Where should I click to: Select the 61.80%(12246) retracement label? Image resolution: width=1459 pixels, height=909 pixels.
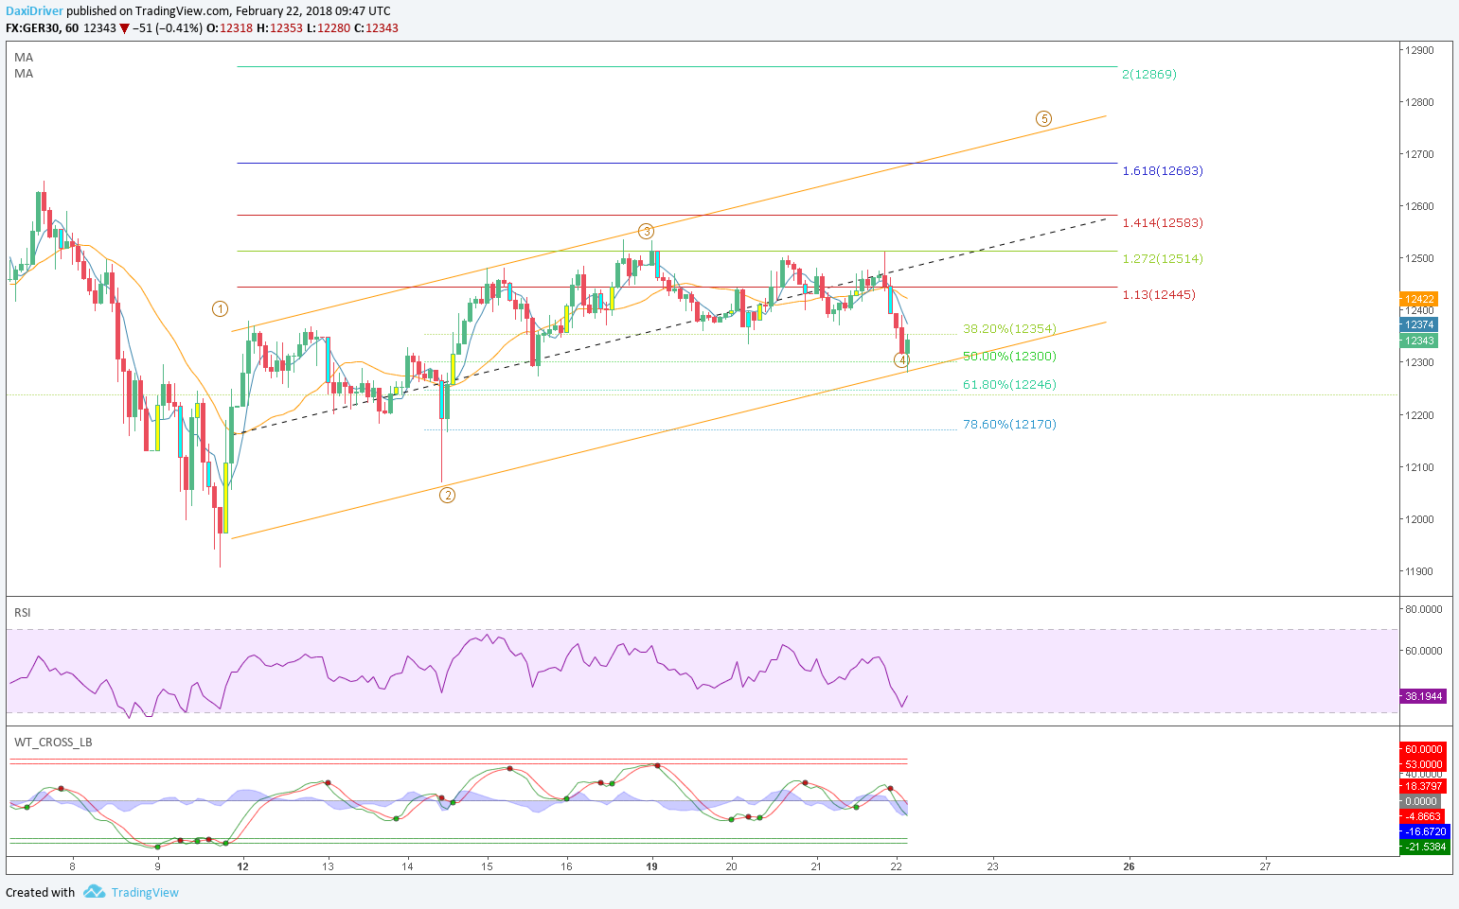click(x=1009, y=384)
